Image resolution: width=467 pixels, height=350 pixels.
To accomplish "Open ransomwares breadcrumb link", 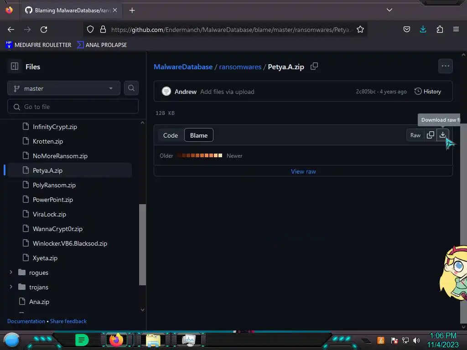I will point(240,67).
